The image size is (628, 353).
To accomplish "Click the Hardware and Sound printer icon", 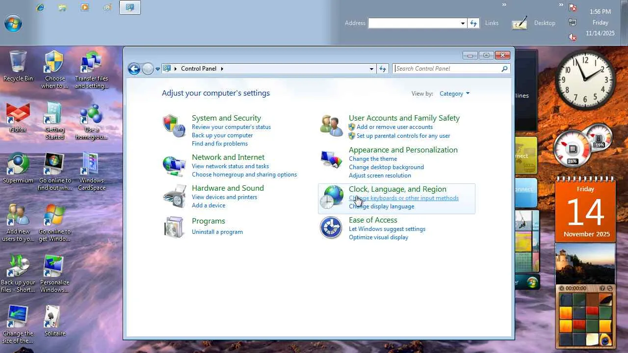I will 174,196.
